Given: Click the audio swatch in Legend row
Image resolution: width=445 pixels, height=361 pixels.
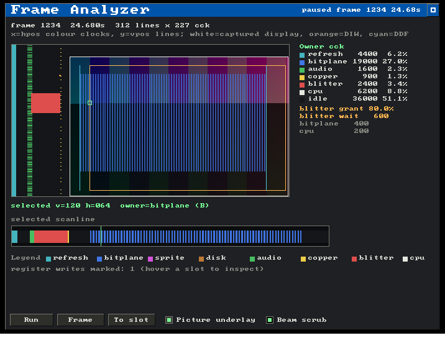Looking at the screenshot, I should click(x=252, y=259).
